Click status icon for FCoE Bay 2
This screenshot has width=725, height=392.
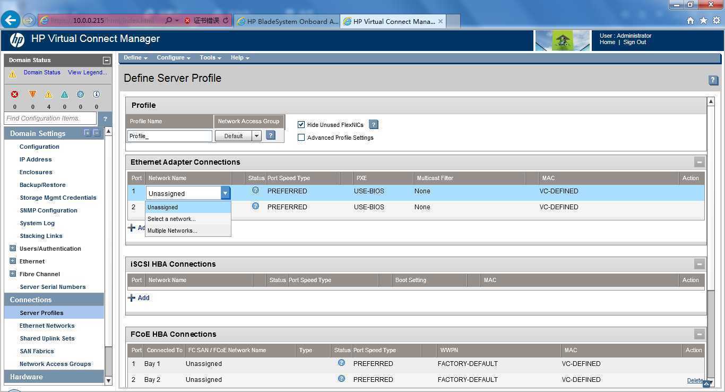[341, 379]
